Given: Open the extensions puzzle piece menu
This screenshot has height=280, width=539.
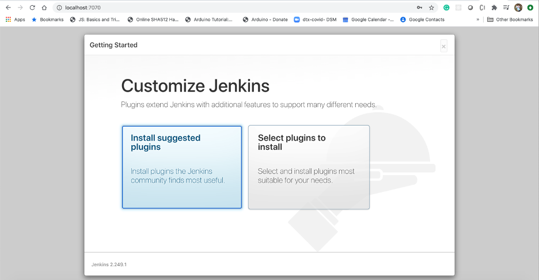Looking at the screenshot, I should click(494, 7).
